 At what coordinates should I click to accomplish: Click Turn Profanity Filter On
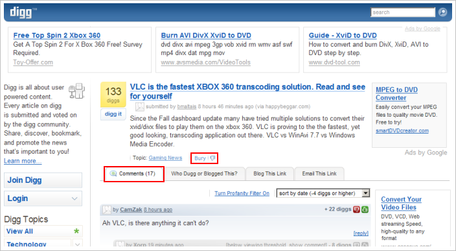tap(242, 193)
